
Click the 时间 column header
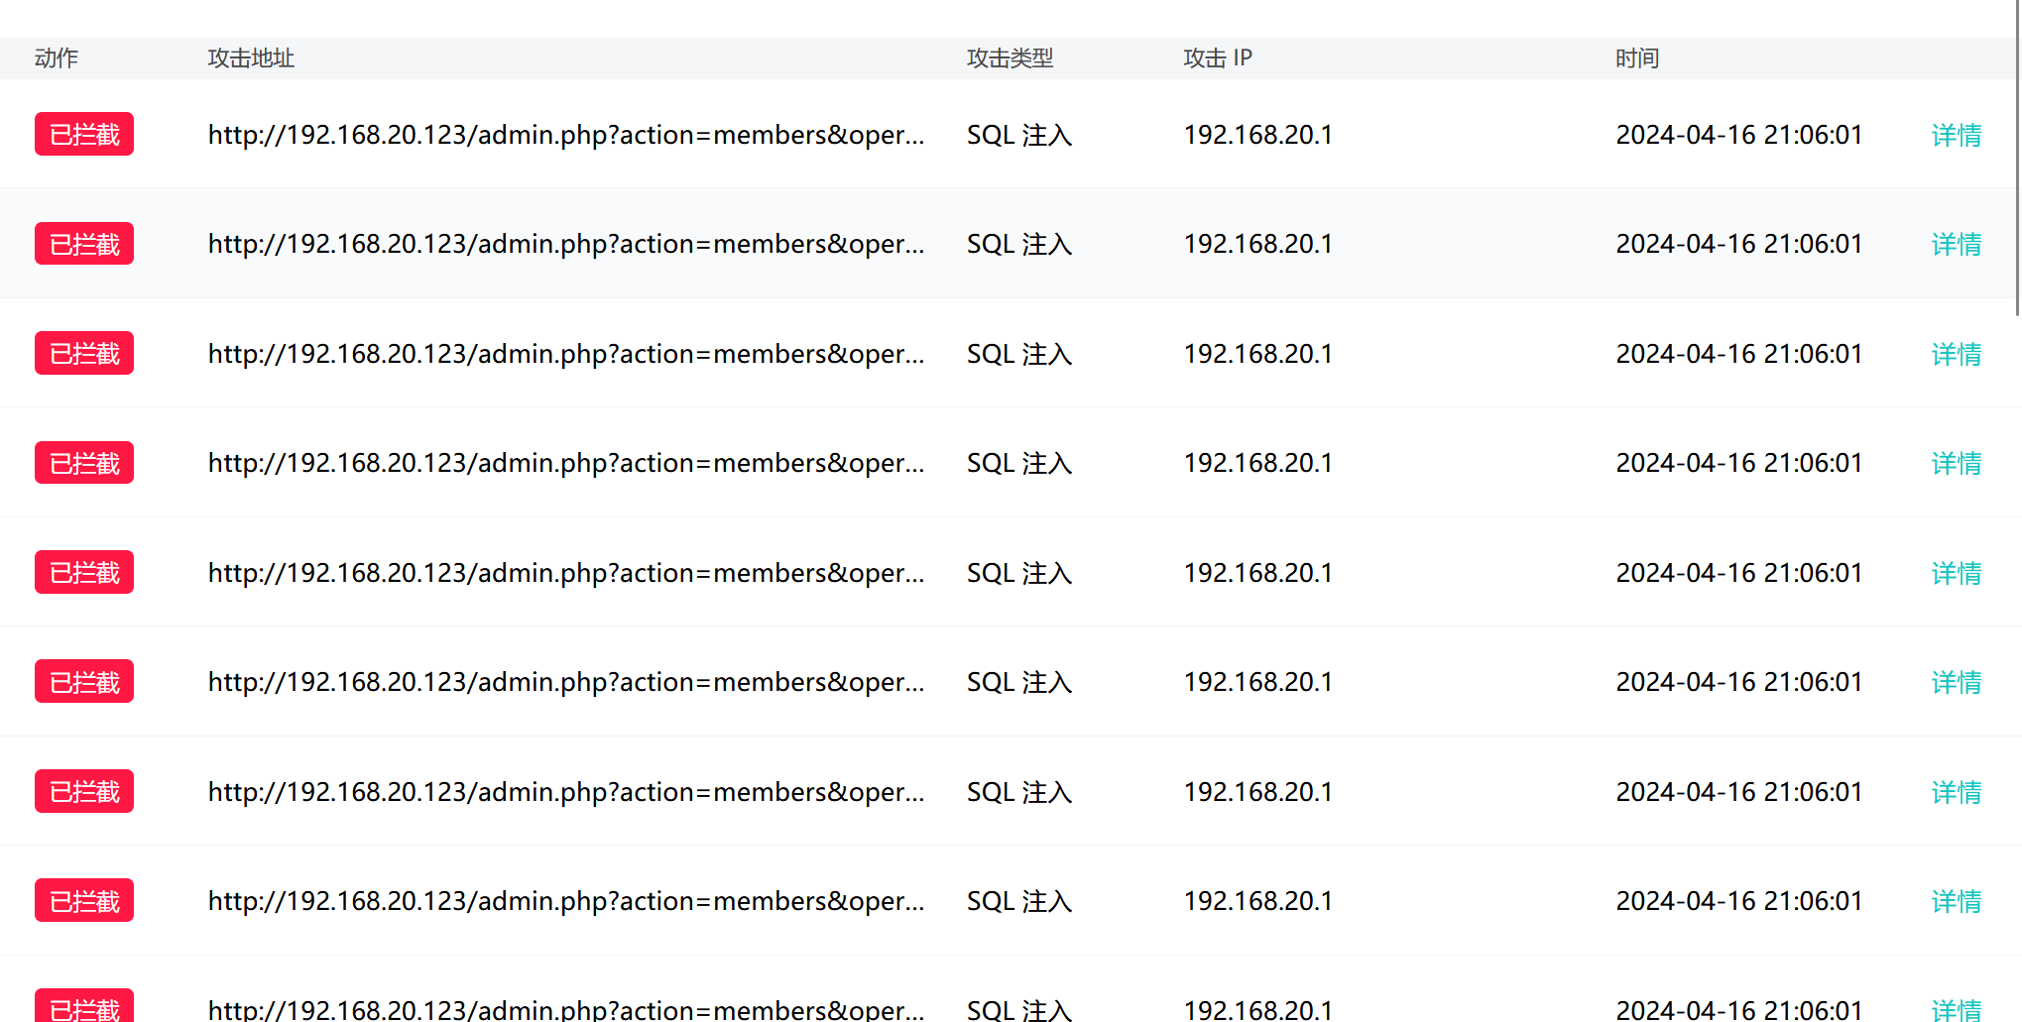[x=1636, y=58]
